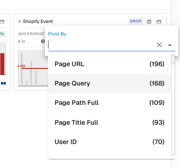Viewport: 180px width, 167px height.
Task: Choose Page Query from the pivot list
Action: [x=110, y=83]
